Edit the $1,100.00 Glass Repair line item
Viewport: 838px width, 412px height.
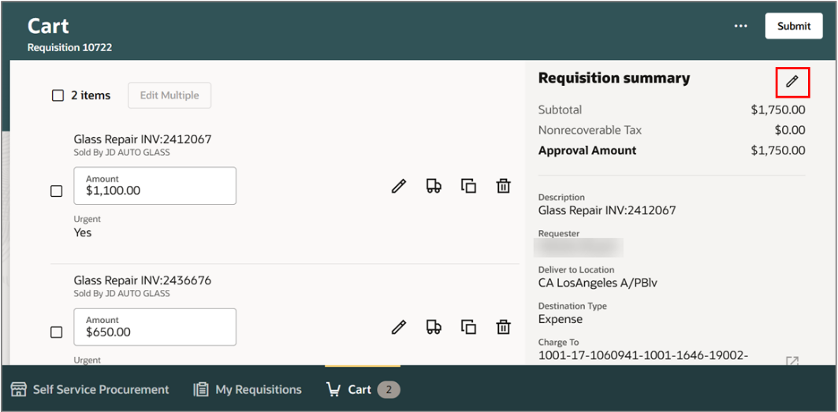(x=399, y=186)
